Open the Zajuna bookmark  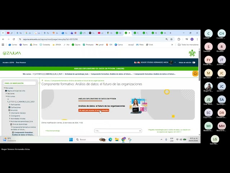pyautogui.click(x=76, y=45)
